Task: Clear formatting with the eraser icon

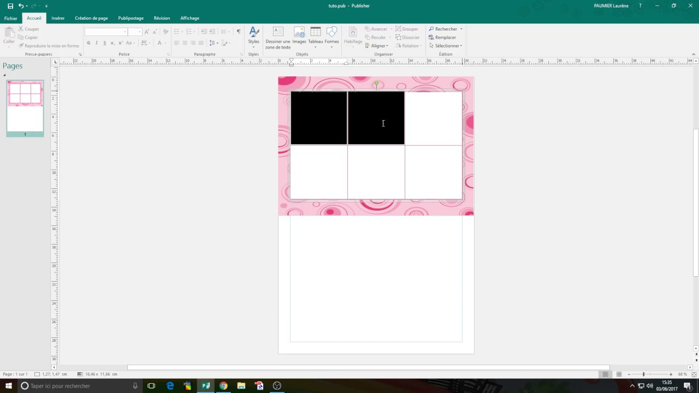Action: tap(165, 32)
